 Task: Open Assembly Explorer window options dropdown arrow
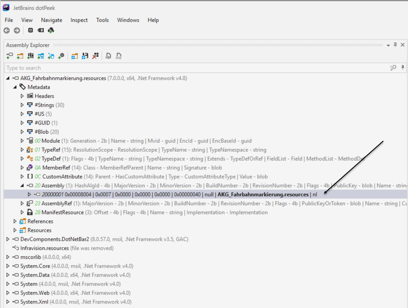(388, 45)
